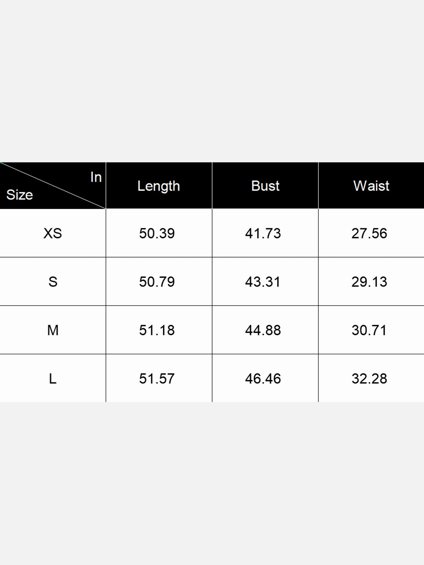Click S waist value 29.13
This screenshot has width=424, height=565.
369,282
